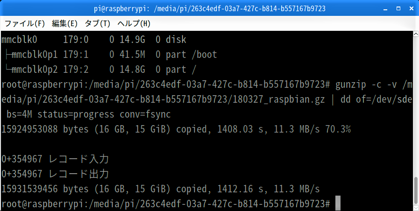Click the empty scrollbar track above thumb
Image resolution: width=419 pixels, height=211 pixels.
pos(416,107)
